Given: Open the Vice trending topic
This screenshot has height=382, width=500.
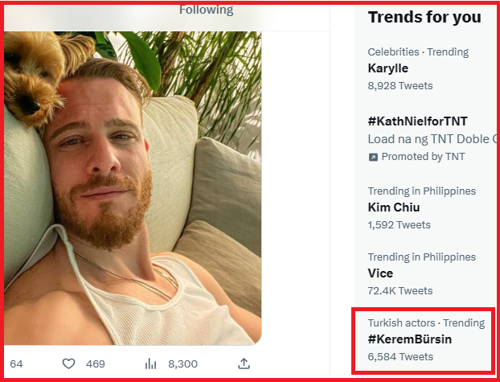Looking at the screenshot, I should point(380,273).
